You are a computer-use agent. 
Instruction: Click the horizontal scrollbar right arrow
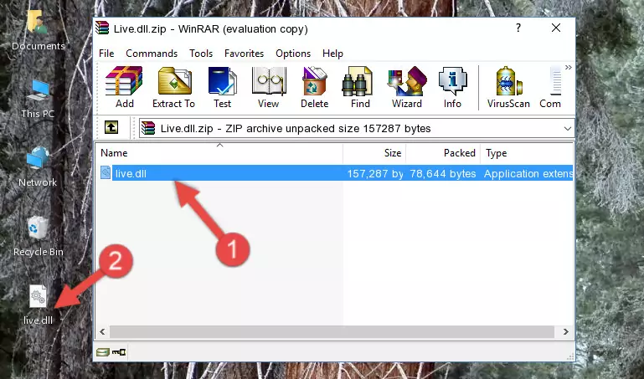click(565, 331)
